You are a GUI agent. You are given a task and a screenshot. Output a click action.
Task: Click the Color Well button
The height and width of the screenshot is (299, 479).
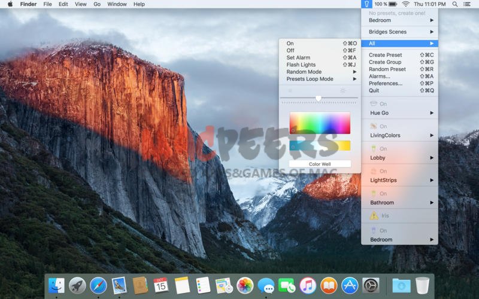320,164
